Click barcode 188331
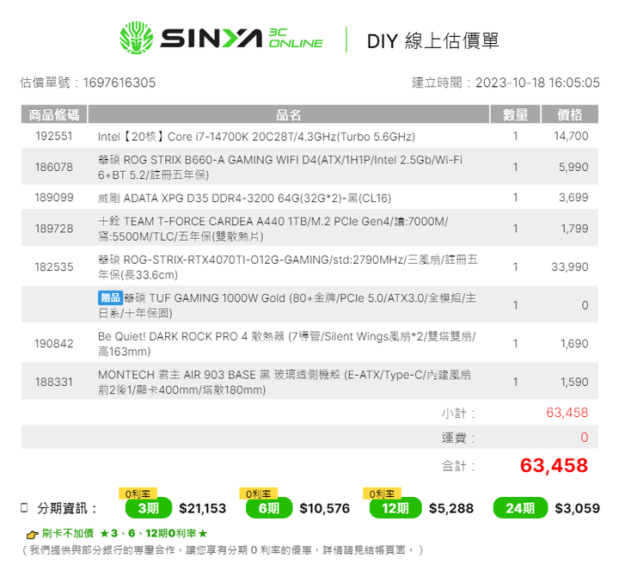This screenshot has height=576, width=619. pyautogui.click(x=54, y=383)
